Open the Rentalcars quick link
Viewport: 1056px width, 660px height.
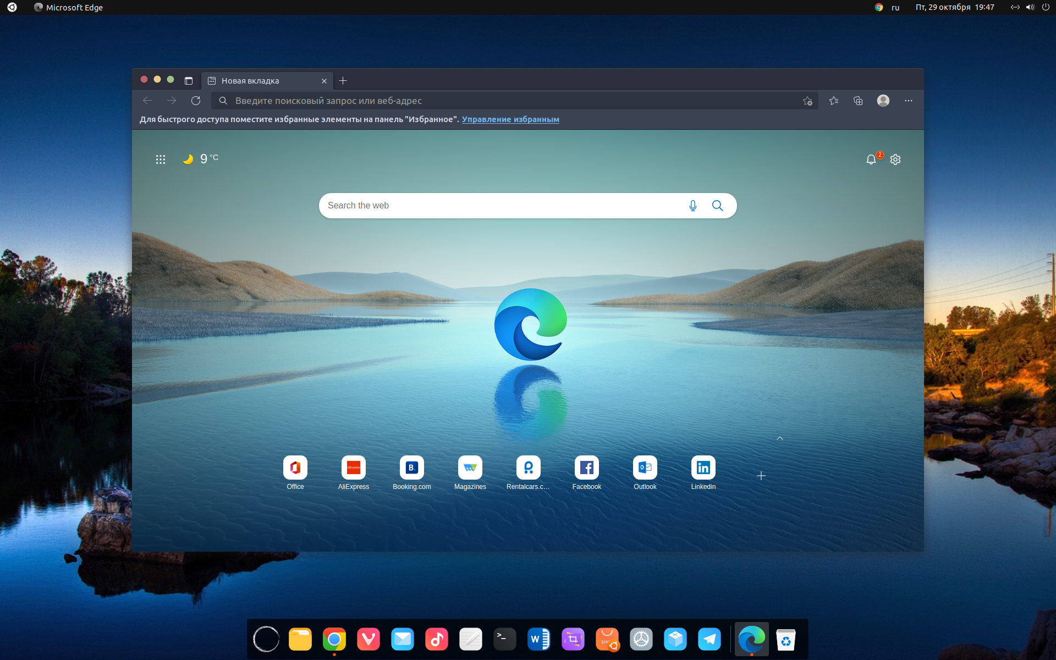tap(529, 473)
